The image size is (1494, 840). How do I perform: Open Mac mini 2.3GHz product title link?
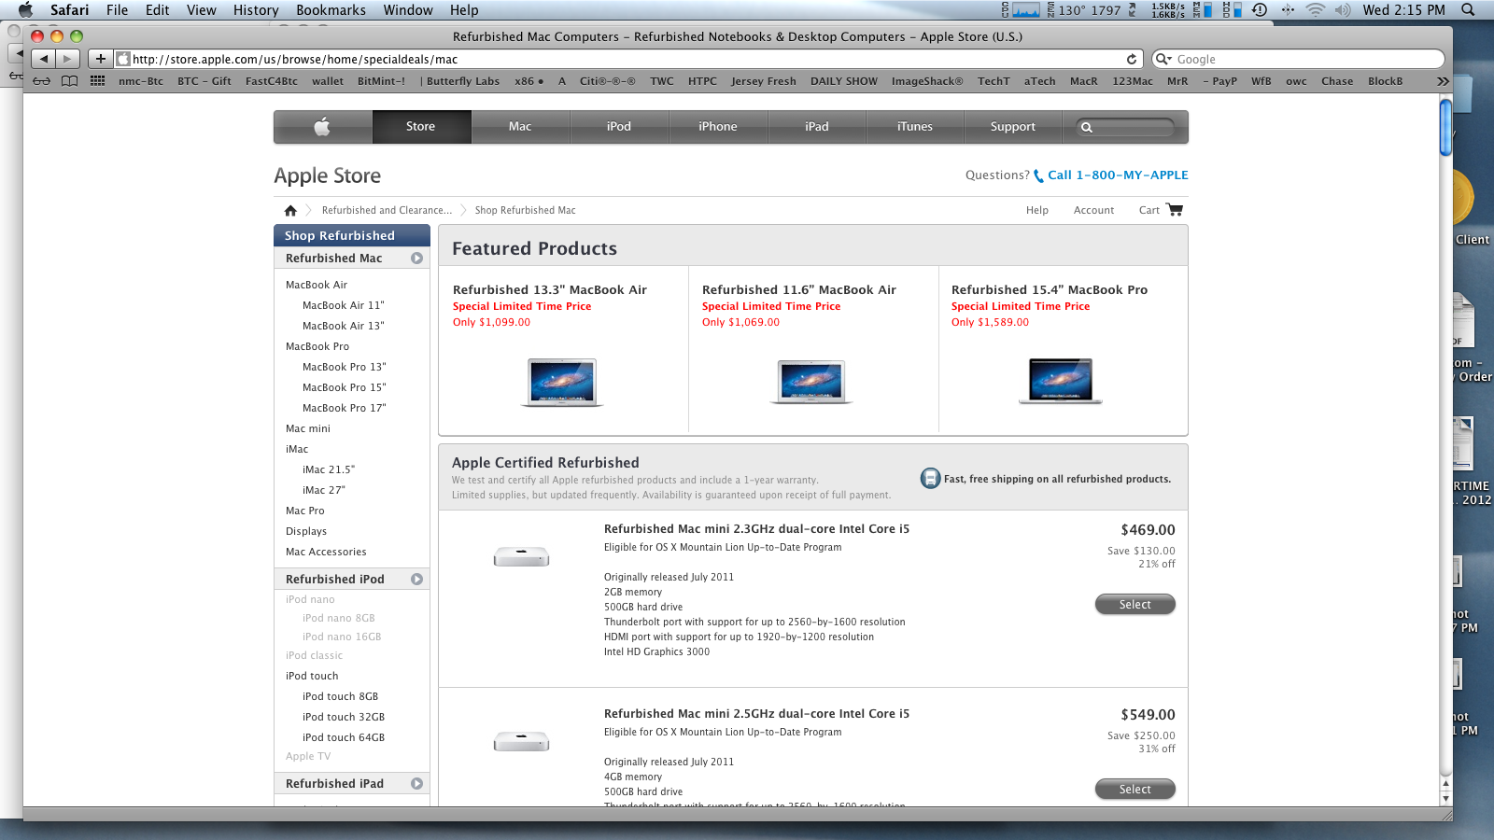coord(756,529)
